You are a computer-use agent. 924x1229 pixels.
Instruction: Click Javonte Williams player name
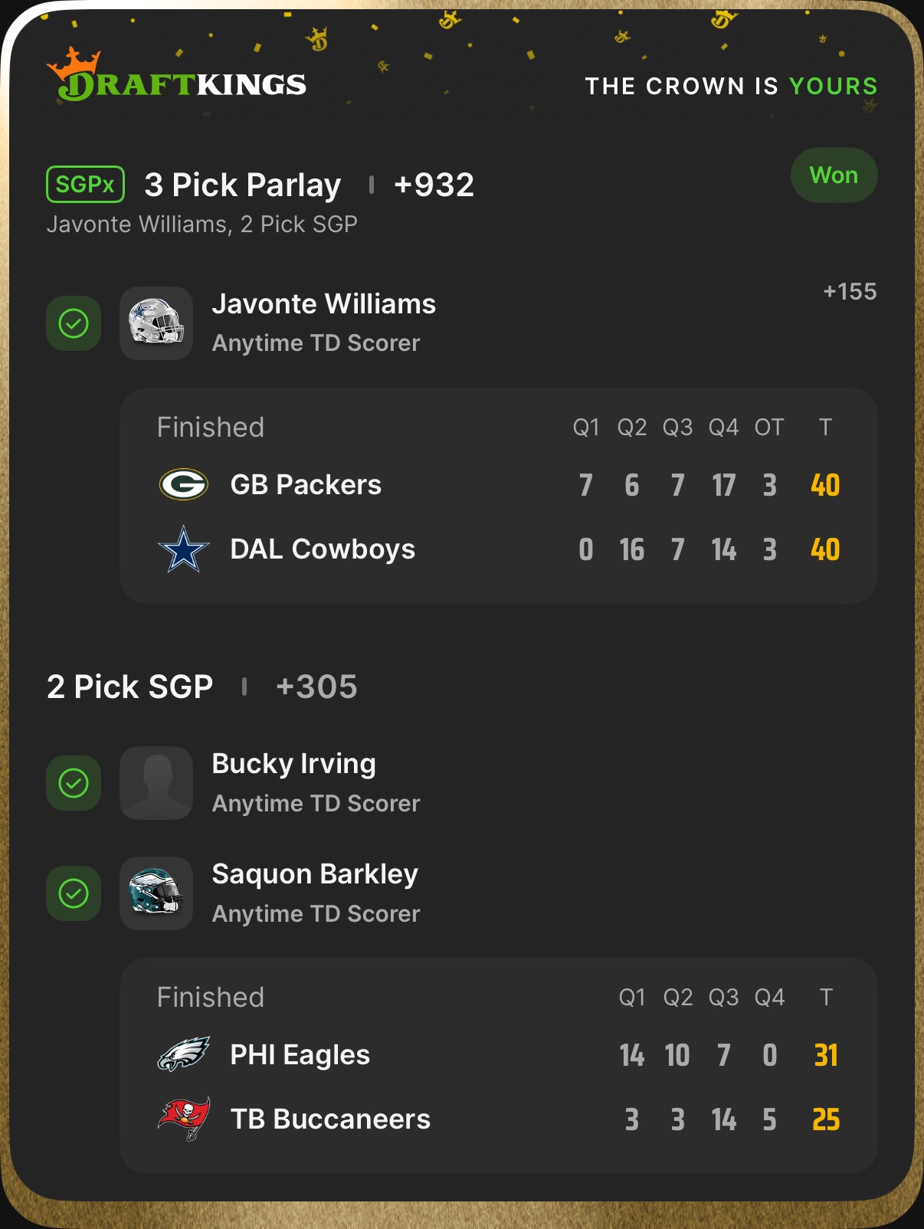[323, 304]
